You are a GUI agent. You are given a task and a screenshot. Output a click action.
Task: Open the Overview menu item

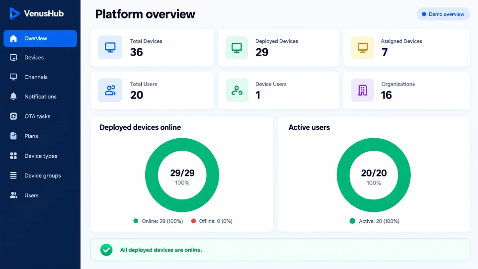[x=40, y=38]
